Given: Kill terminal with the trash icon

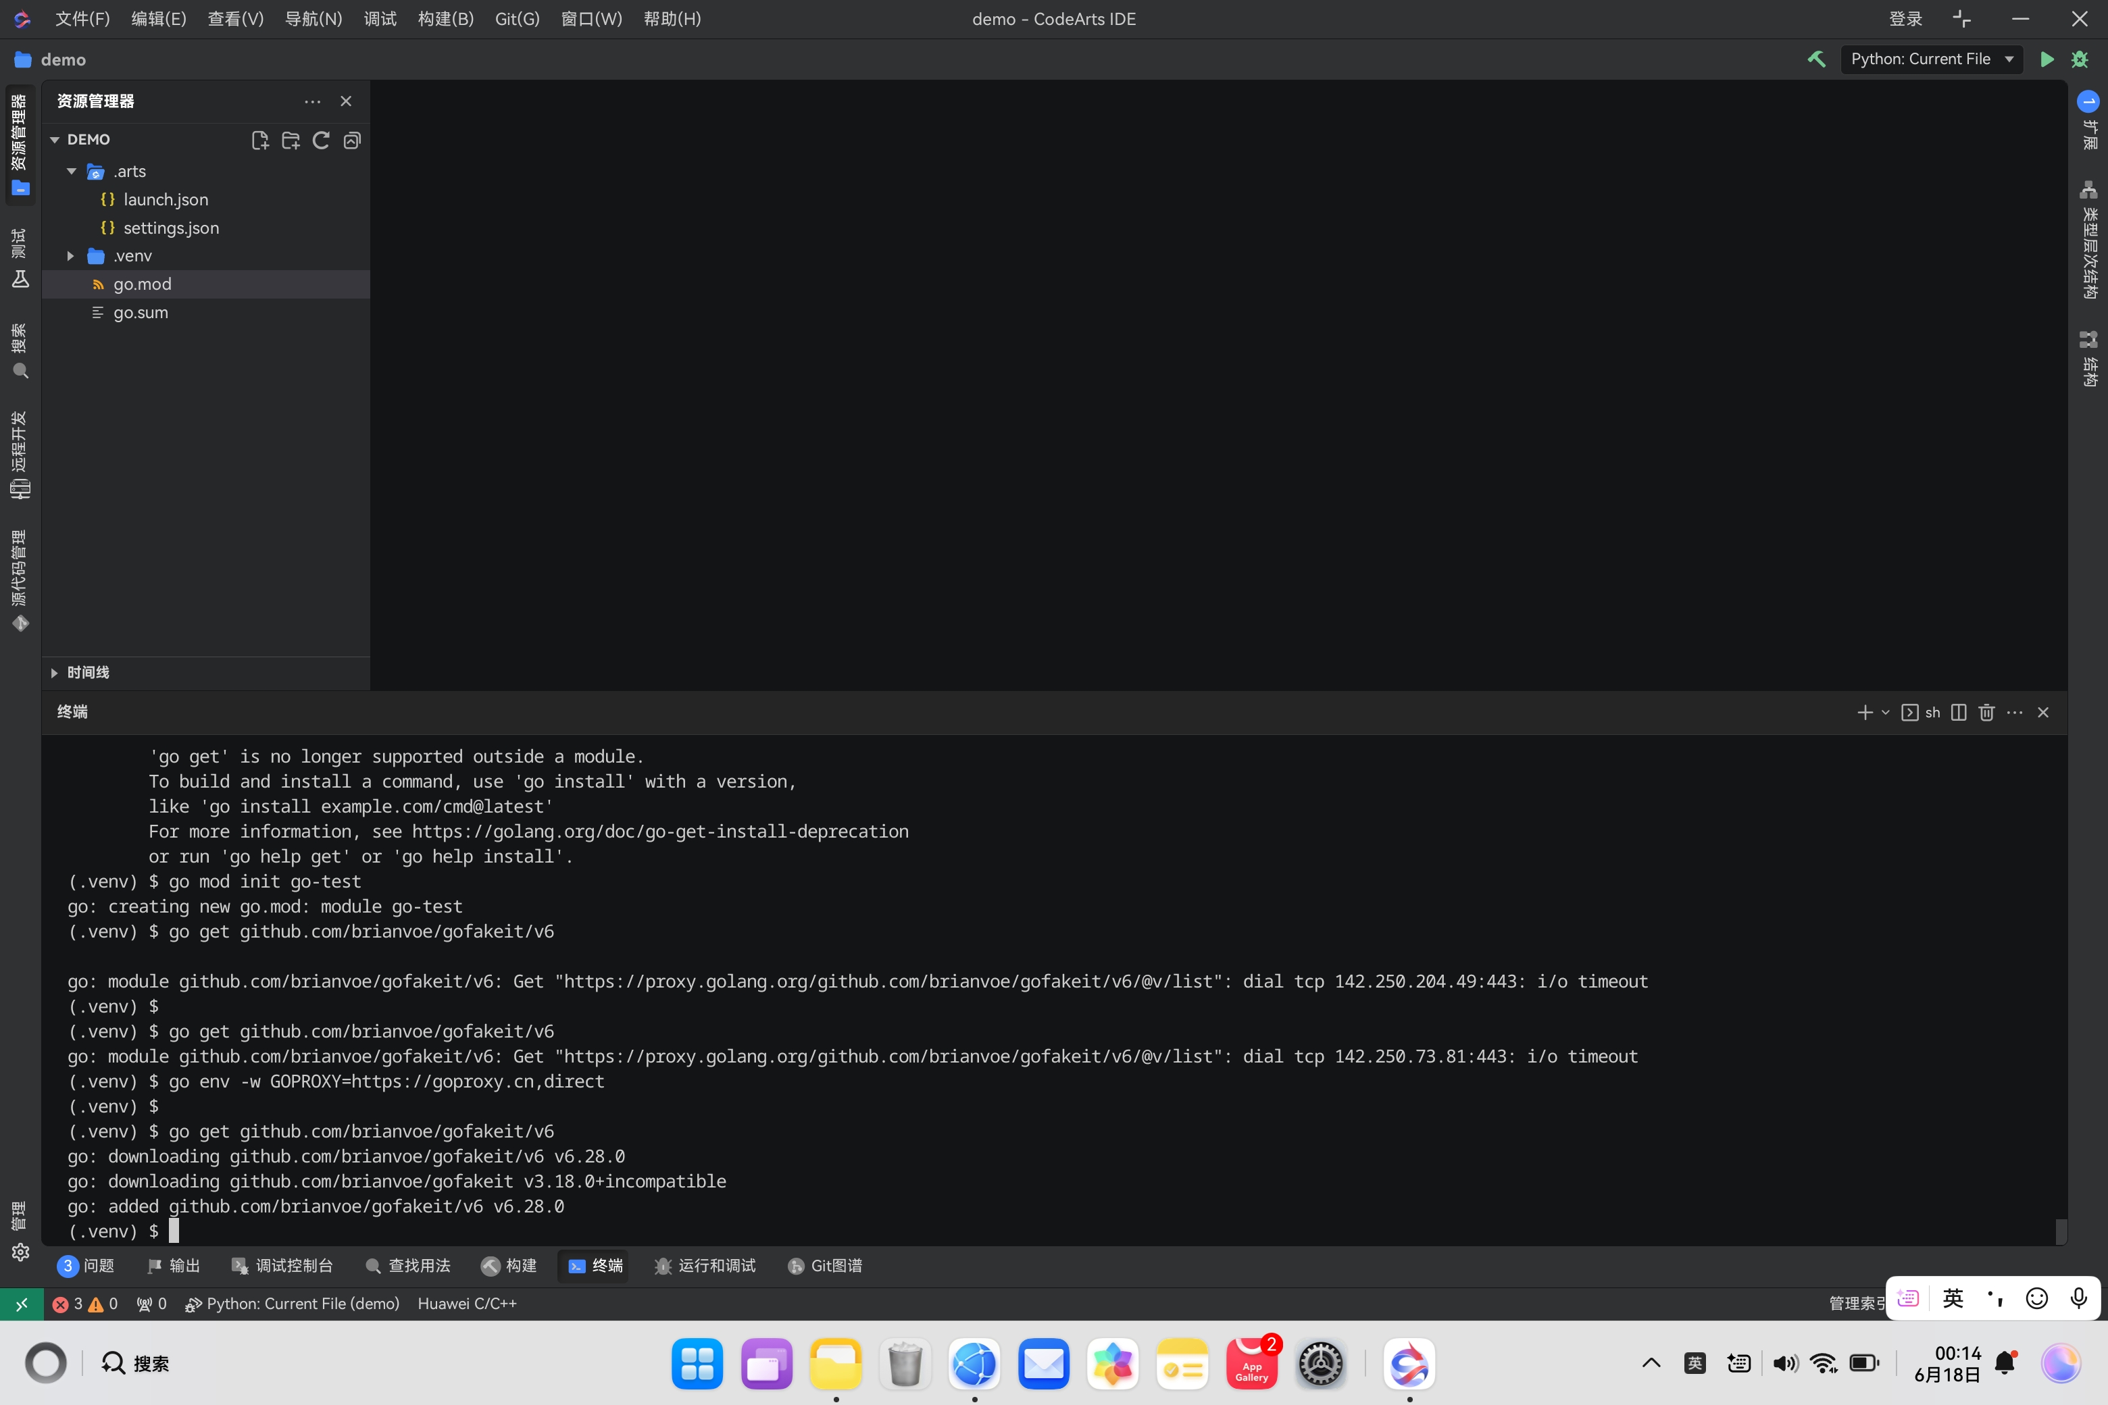Looking at the screenshot, I should 1987,713.
